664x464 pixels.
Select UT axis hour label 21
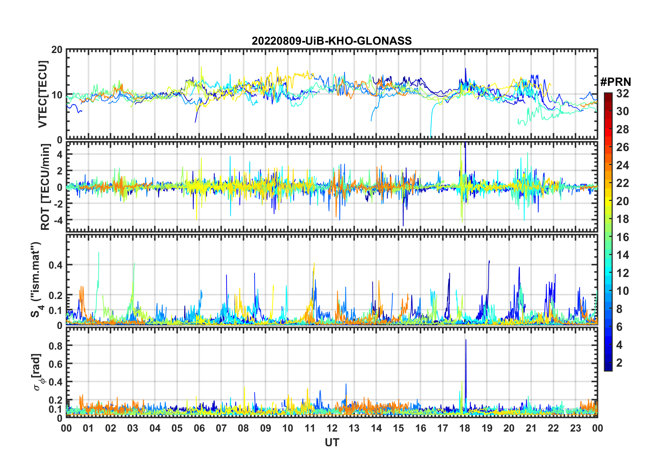531,428
